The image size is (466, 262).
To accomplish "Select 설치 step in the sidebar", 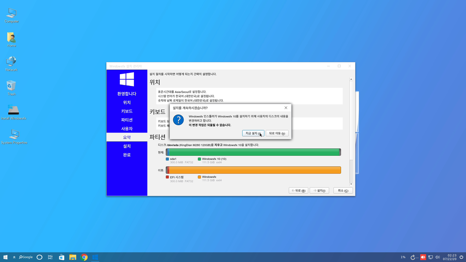I will pyautogui.click(x=127, y=146).
